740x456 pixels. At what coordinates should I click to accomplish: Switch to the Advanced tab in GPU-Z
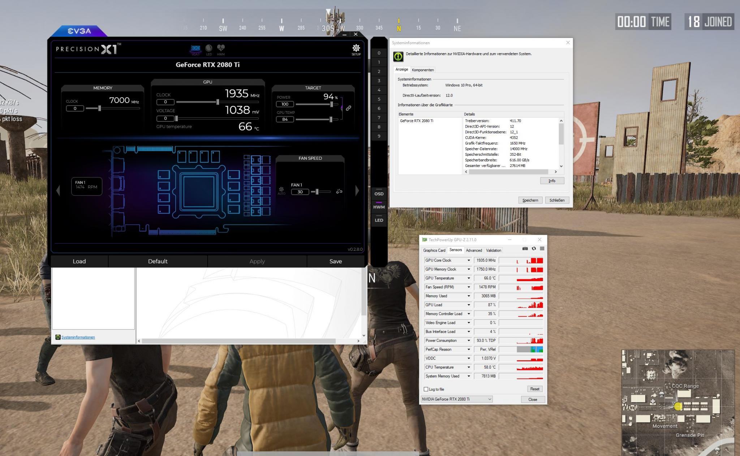pyautogui.click(x=474, y=250)
